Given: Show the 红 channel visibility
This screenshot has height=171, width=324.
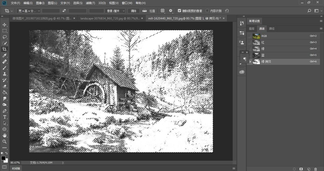Looking at the screenshot, I should click(250, 42).
